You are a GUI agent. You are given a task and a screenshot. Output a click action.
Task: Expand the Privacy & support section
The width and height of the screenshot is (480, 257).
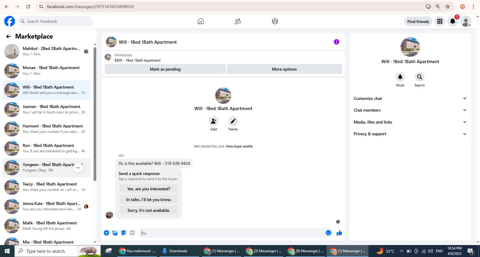(410, 134)
